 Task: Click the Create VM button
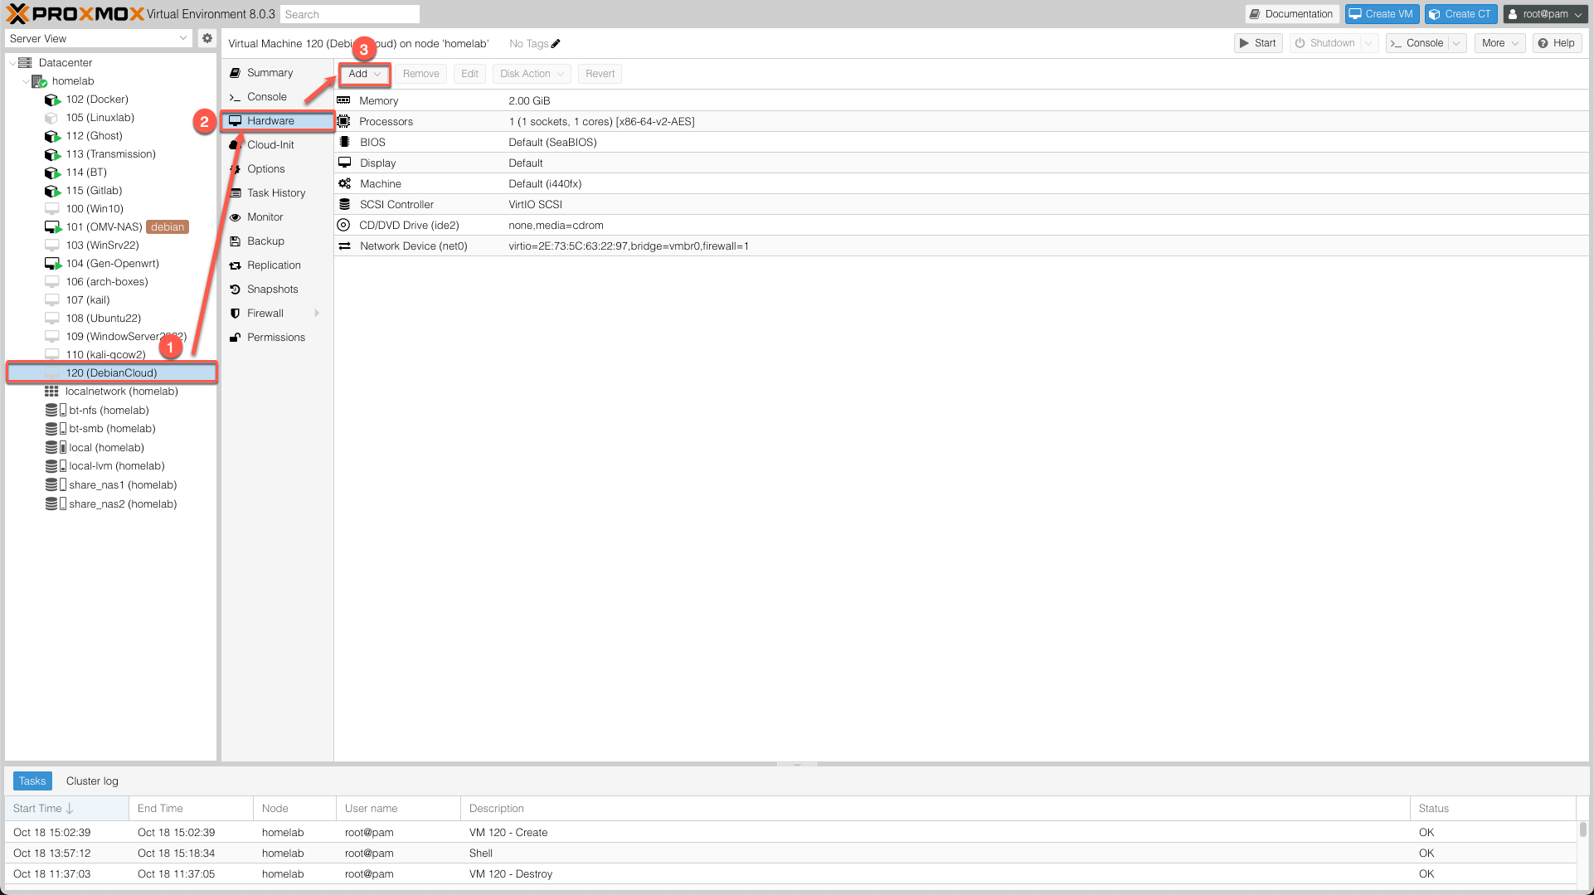click(1382, 14)
